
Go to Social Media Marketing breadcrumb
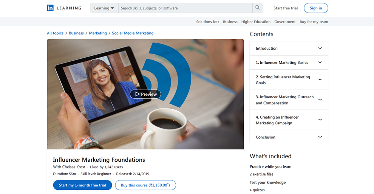pyautogui.click(x=133, y=33)
